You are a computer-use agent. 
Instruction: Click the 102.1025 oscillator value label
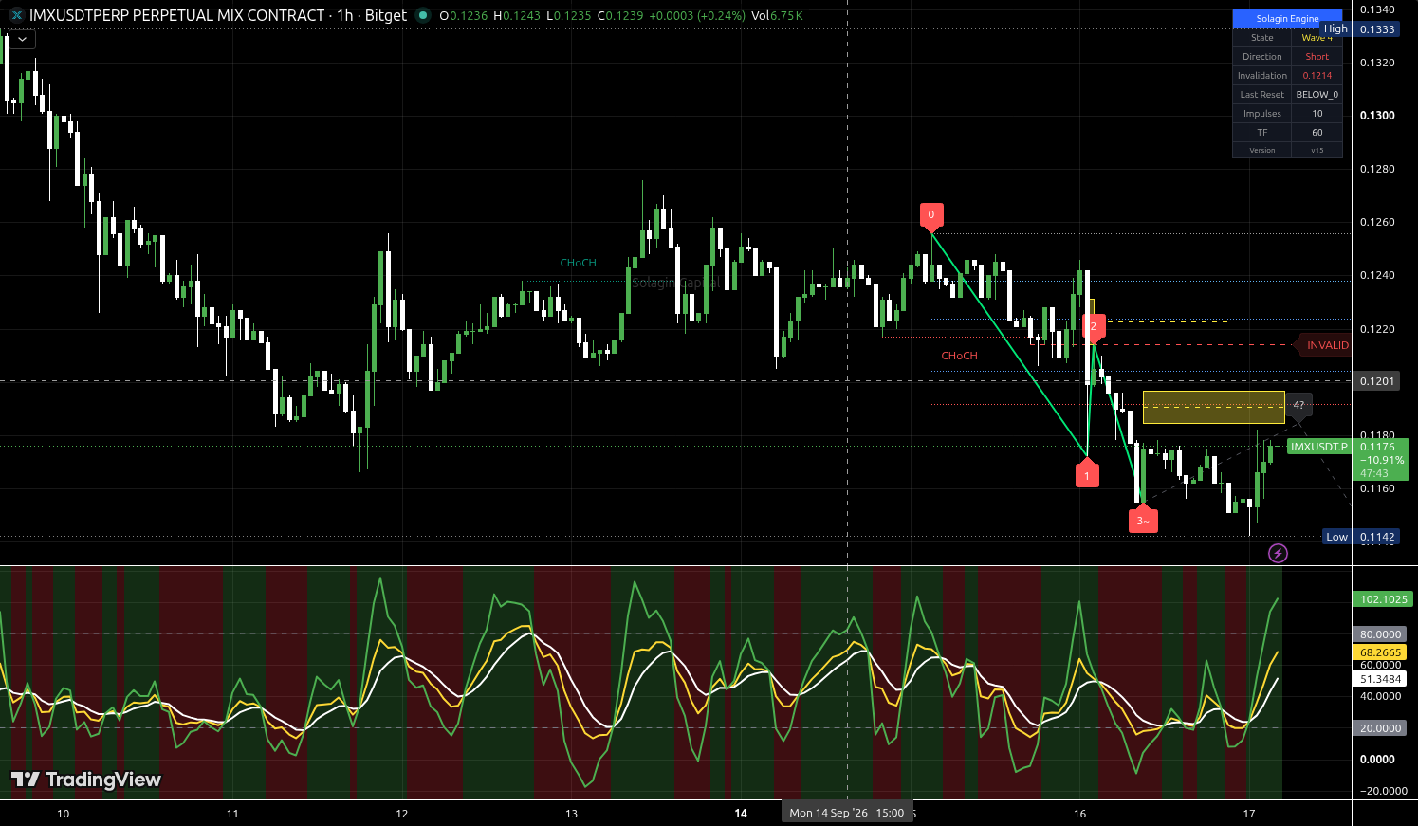pyautogui.click(x=1383, y=599)
